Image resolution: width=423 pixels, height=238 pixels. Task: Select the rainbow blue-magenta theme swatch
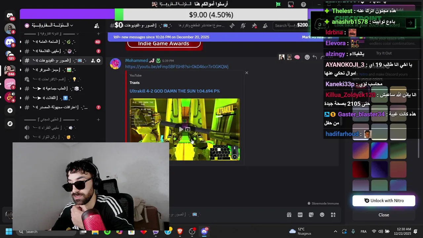click(x=379, y=151)
